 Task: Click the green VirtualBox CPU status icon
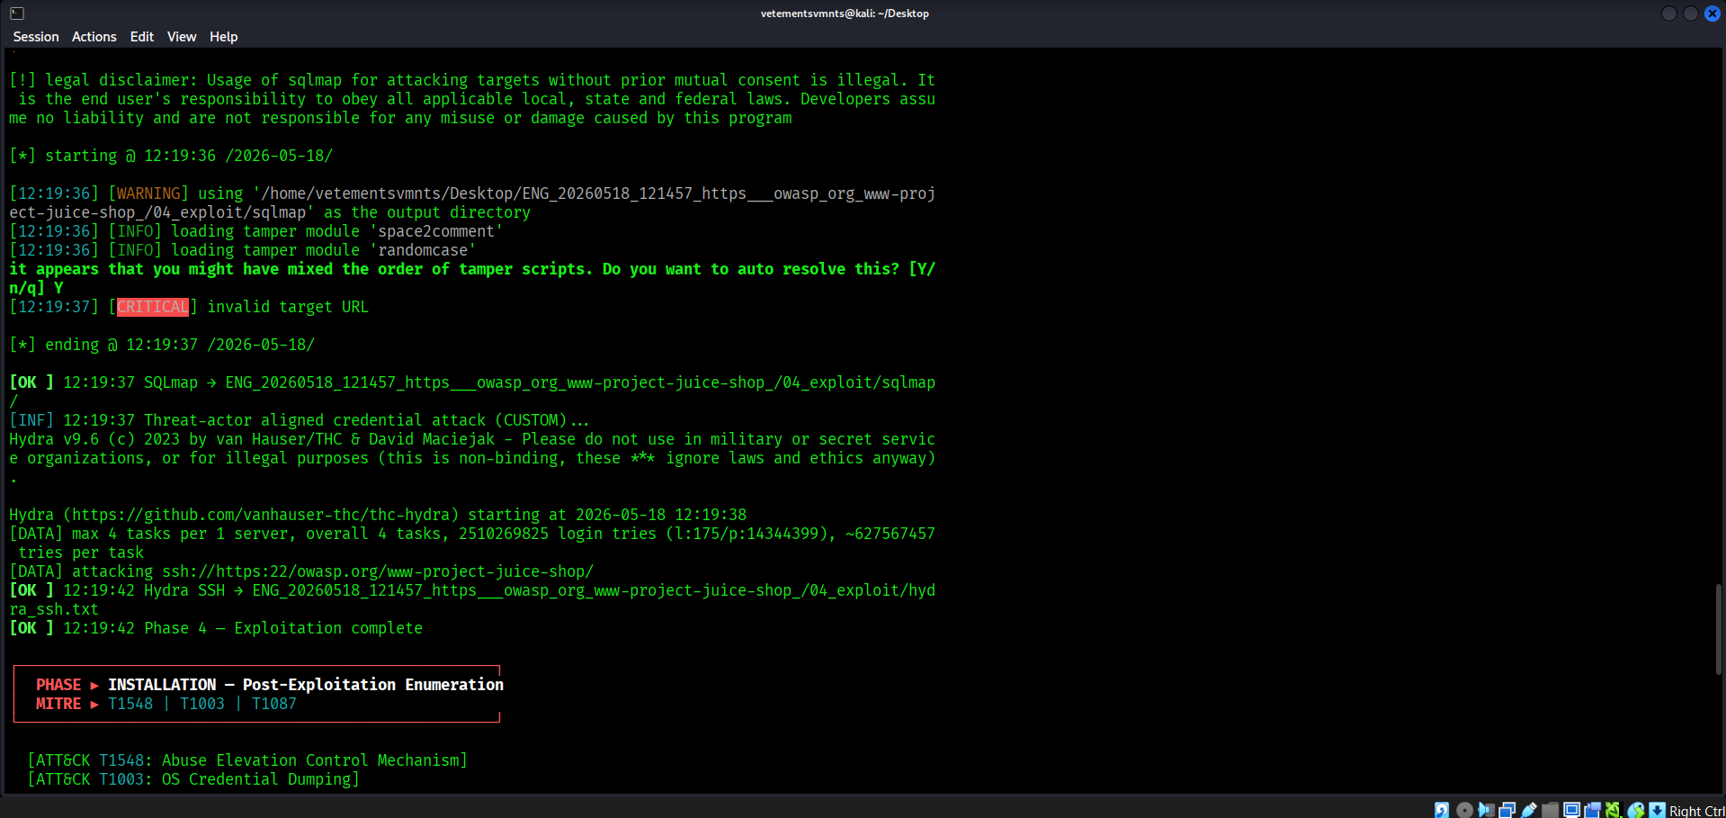[1614, 810]
